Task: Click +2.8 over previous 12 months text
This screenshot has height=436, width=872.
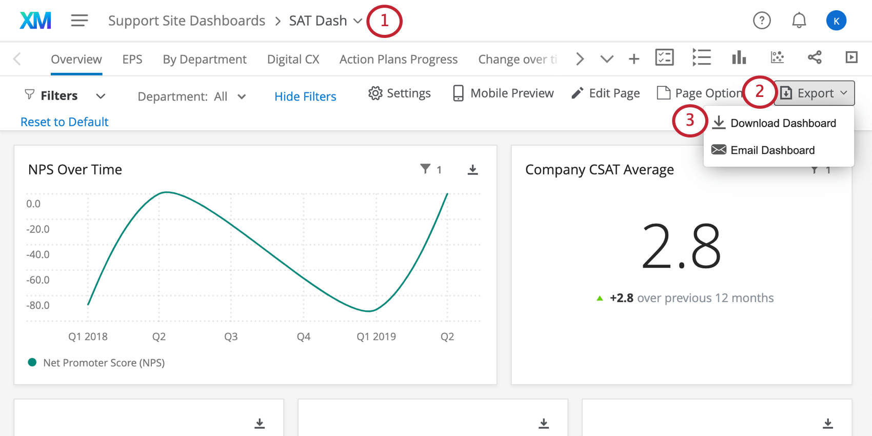Action: coord(685,298)
